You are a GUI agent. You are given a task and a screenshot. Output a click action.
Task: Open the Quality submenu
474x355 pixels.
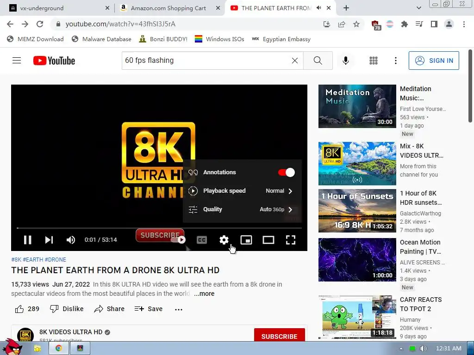(x=242, y=209)
